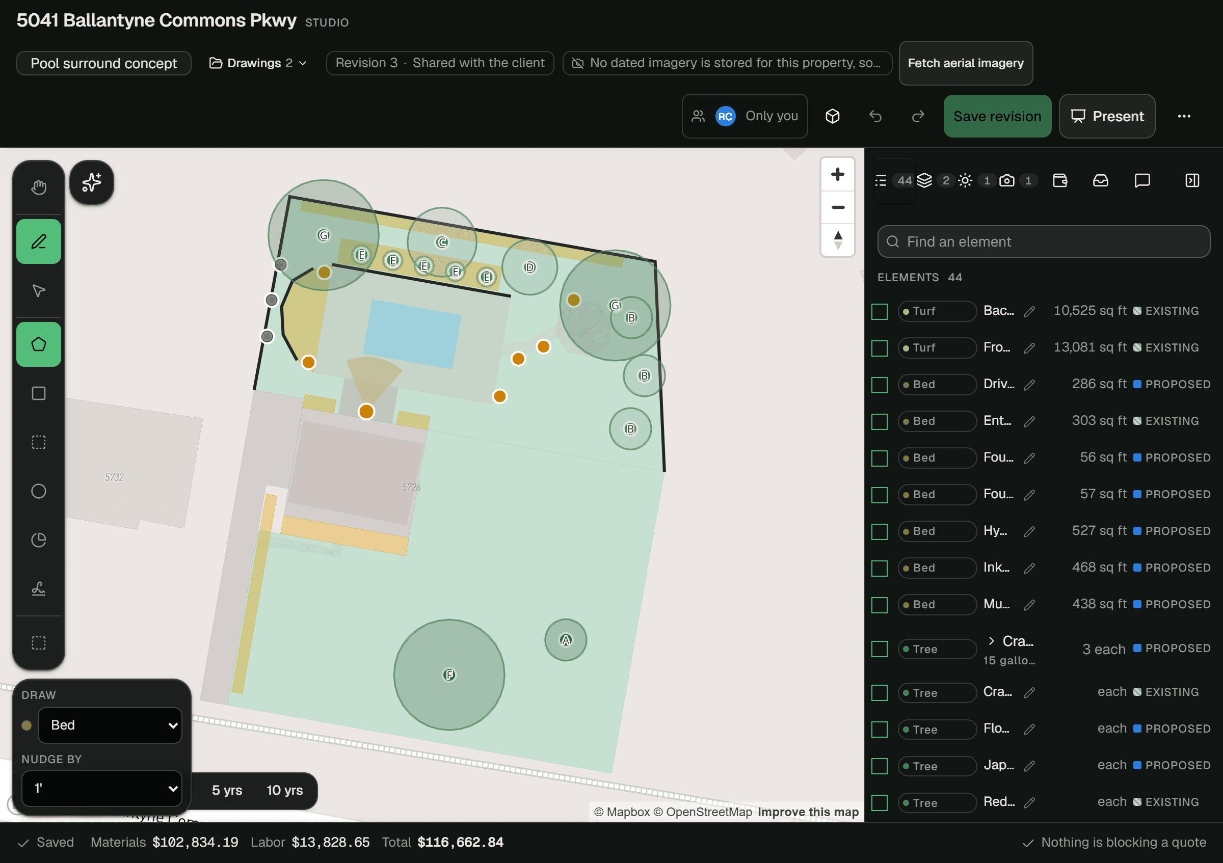Check the Tree 3 each row
Image resolution: width=1223 pixels, height=863 pixels.
click(x=880, y=649)
